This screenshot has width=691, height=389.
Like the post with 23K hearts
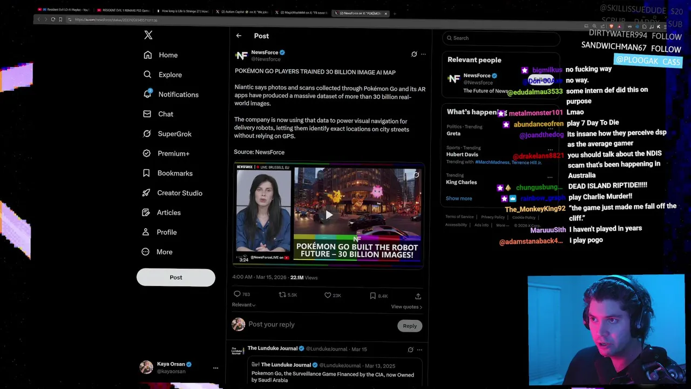328,296
